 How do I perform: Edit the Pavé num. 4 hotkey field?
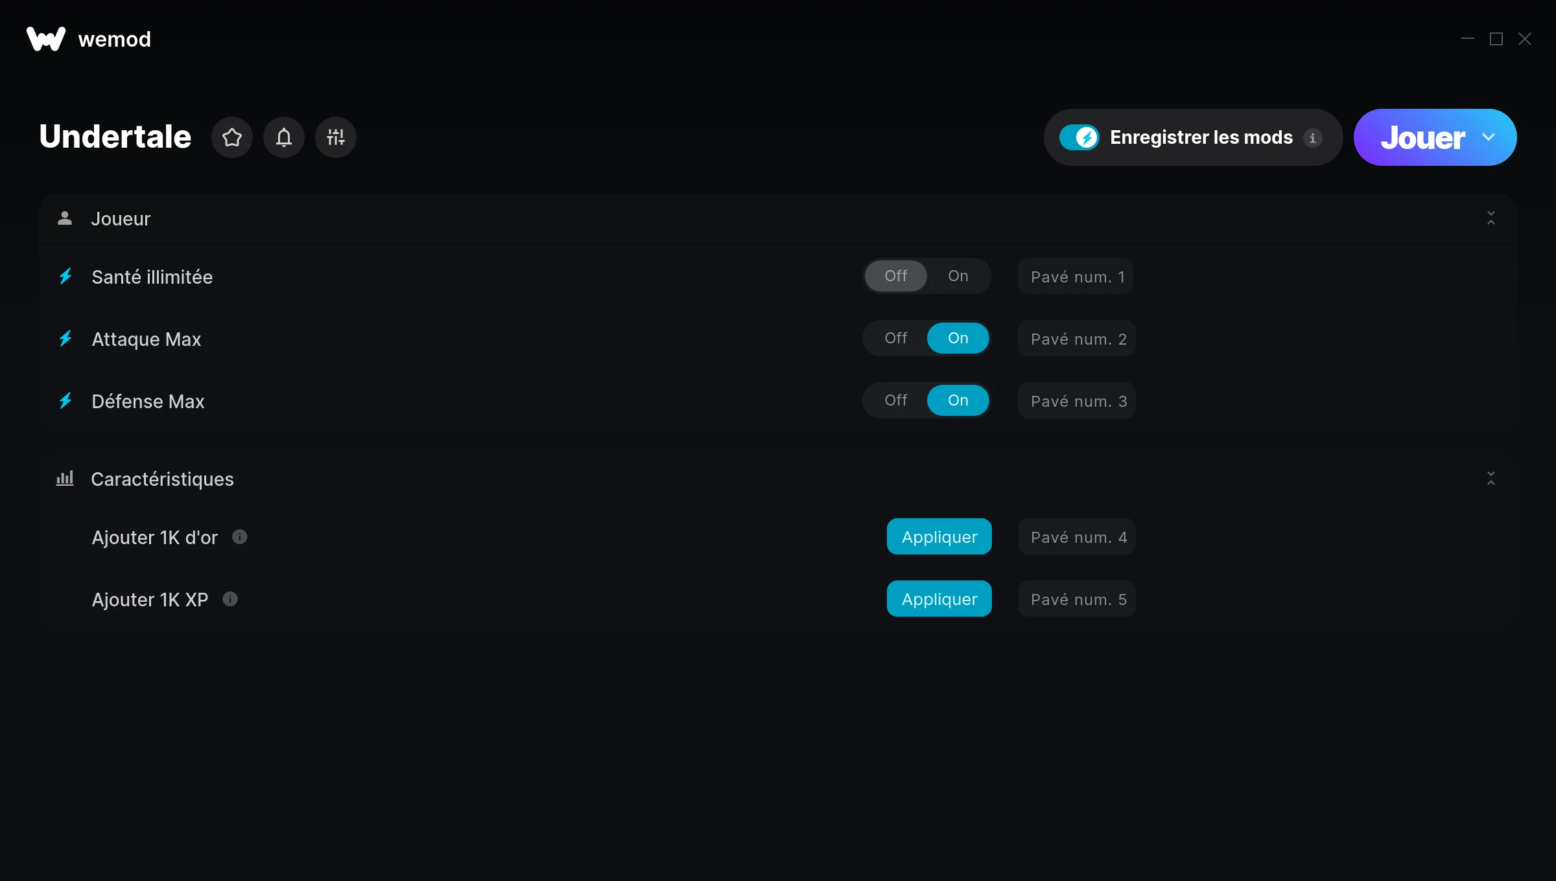[x=1077, y=537]
